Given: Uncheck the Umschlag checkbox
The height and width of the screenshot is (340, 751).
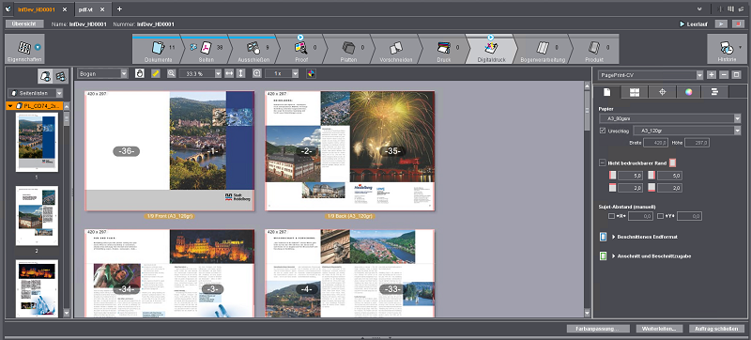Looking at the screenshot, I should coord(602,131).
